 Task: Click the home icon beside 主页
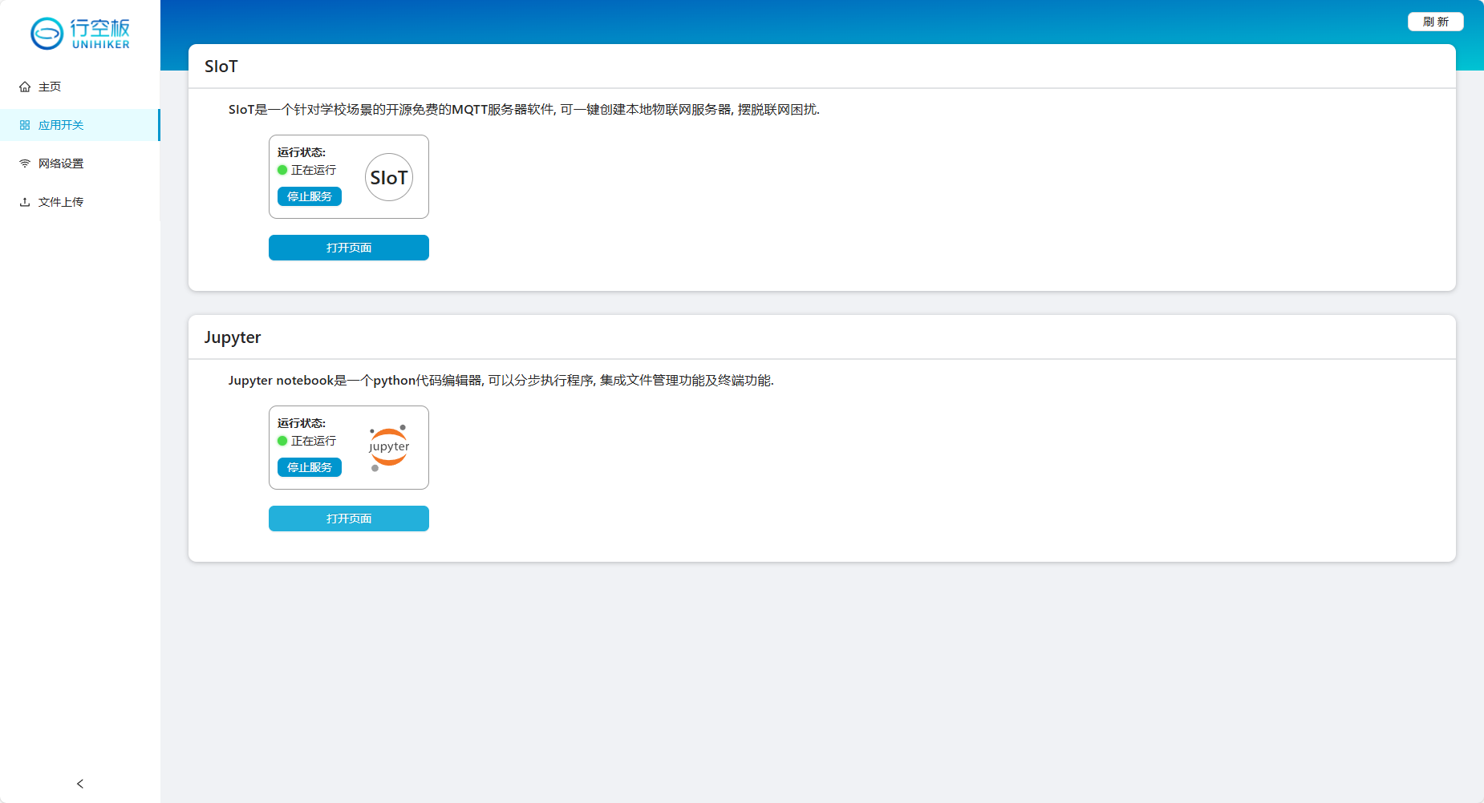(25, 87)
